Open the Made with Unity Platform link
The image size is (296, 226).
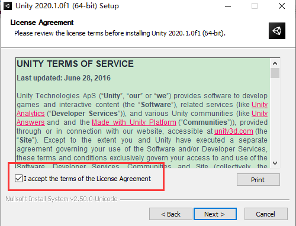pos(134,122)
